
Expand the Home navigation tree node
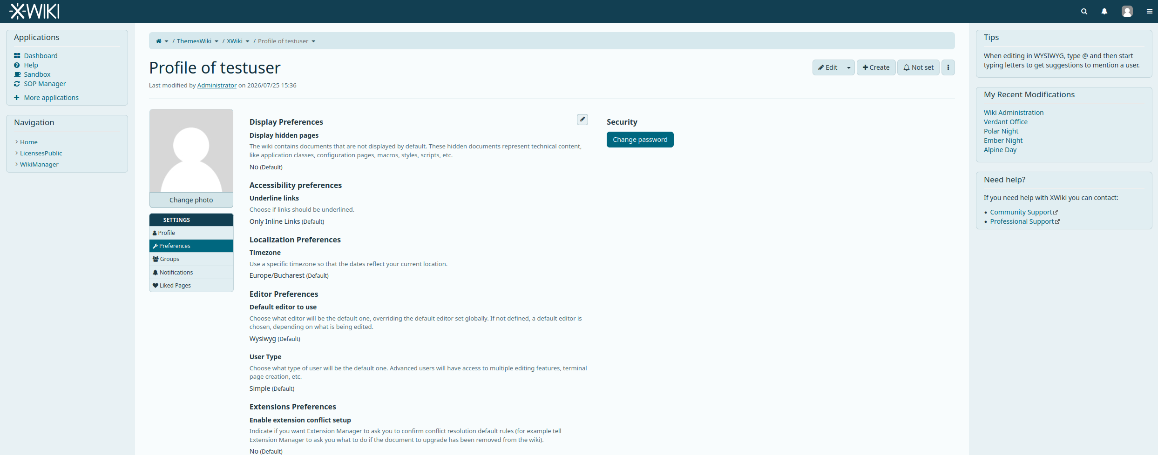(x=17, y=142)
